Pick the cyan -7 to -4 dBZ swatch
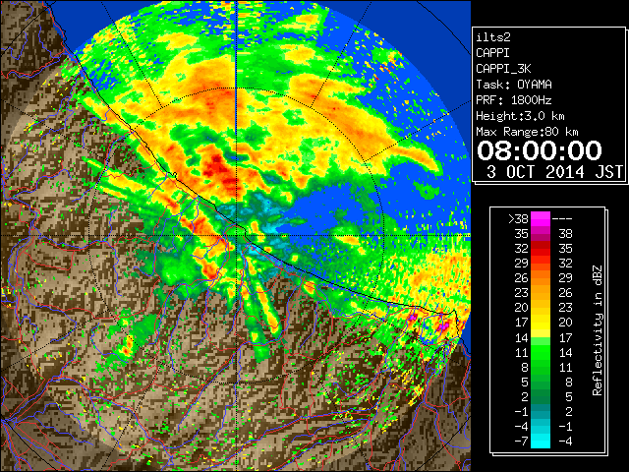This screenshot has height=472, width=629. (x=541, y=442)
